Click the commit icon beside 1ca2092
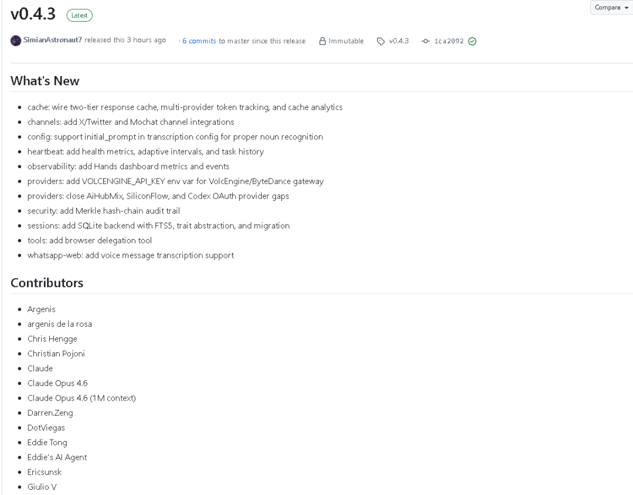Image resolution: width=633 pixels, height=495 pixels. click(x=426, y=41)
